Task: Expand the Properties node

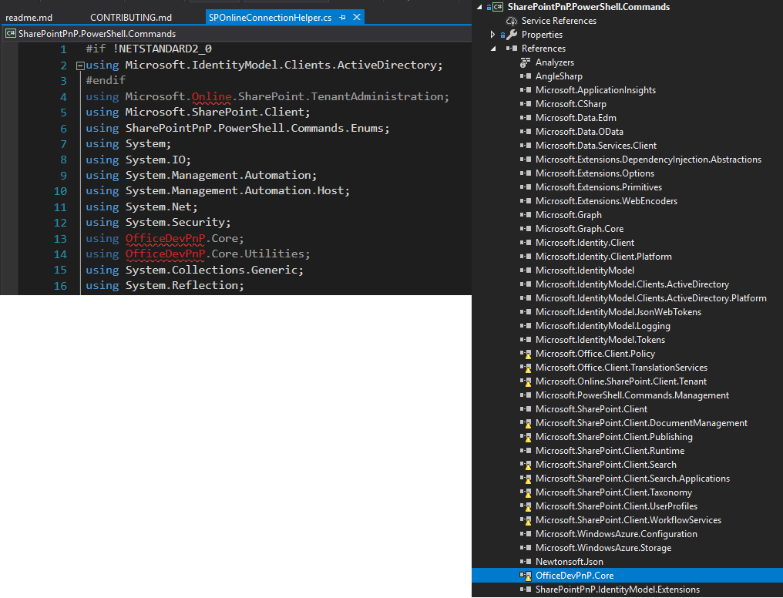Action: click(493, 35)
